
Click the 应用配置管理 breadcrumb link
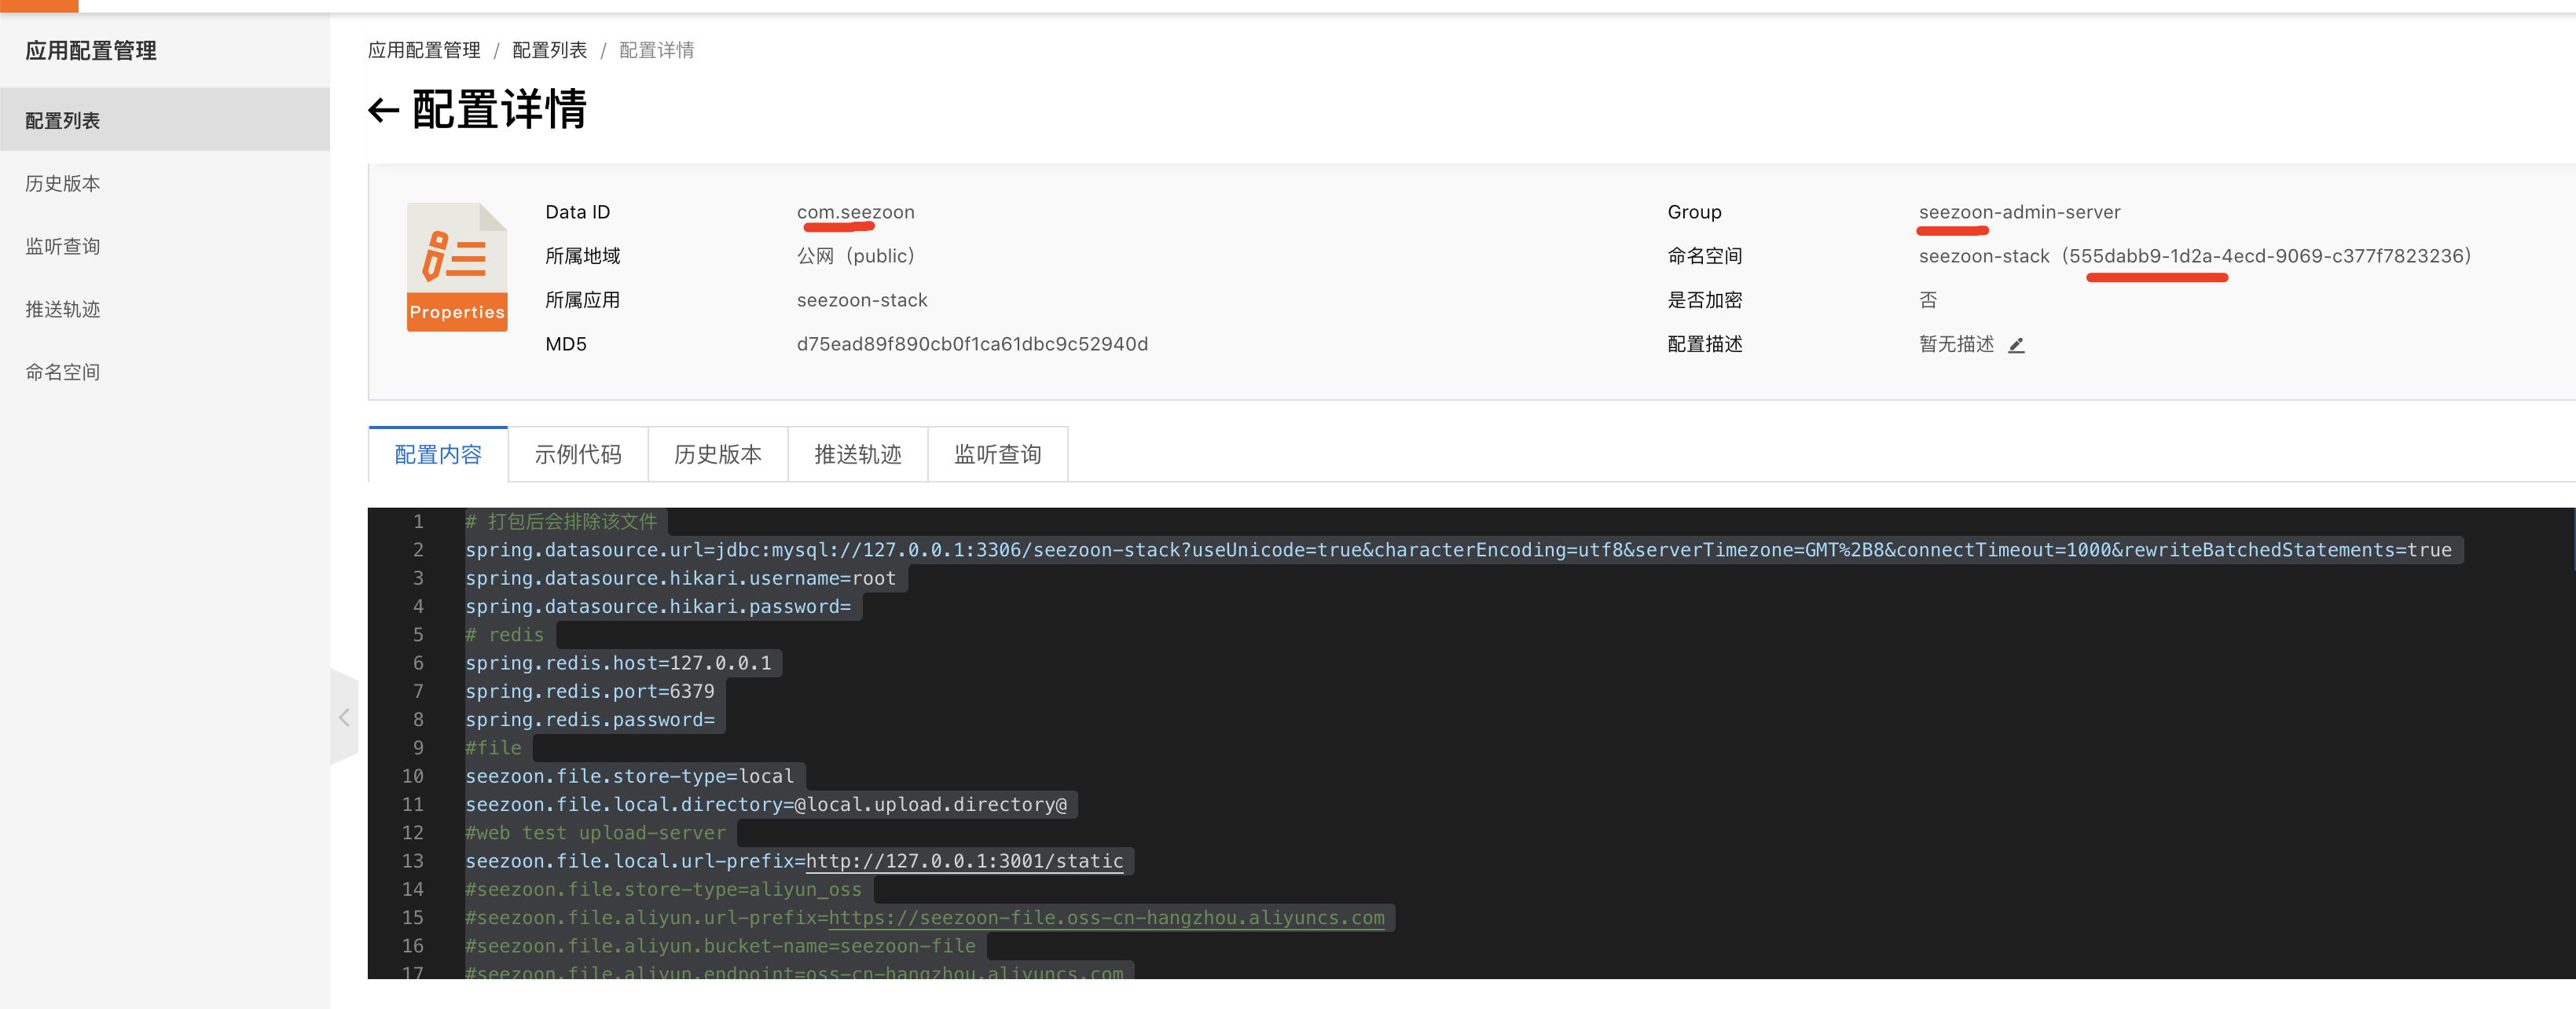click(x=424, y=50)
